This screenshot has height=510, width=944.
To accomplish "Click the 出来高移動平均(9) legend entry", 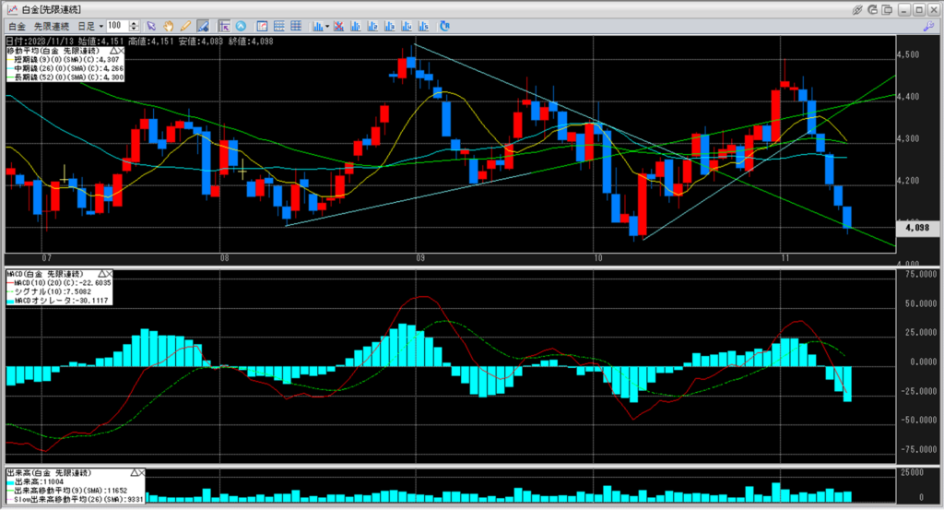I will tap(67, 491).
